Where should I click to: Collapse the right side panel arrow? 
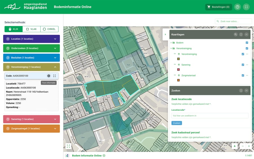click(x=165, y=34)
